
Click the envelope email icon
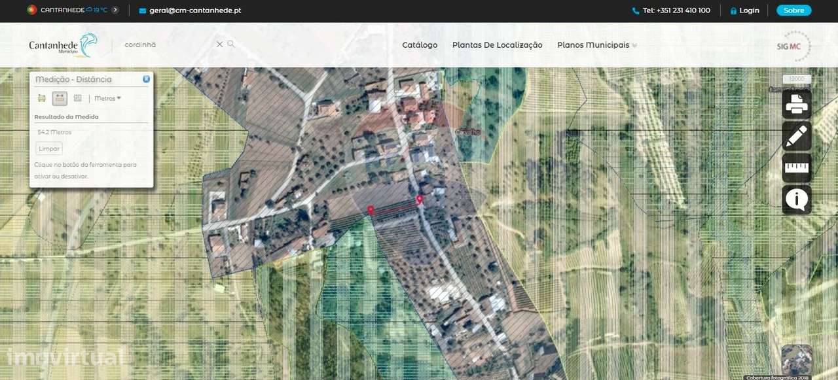pos(142,10)
